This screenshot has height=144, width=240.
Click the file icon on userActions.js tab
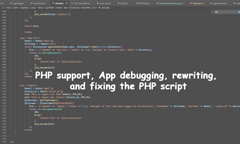click(x=31, y=4)
